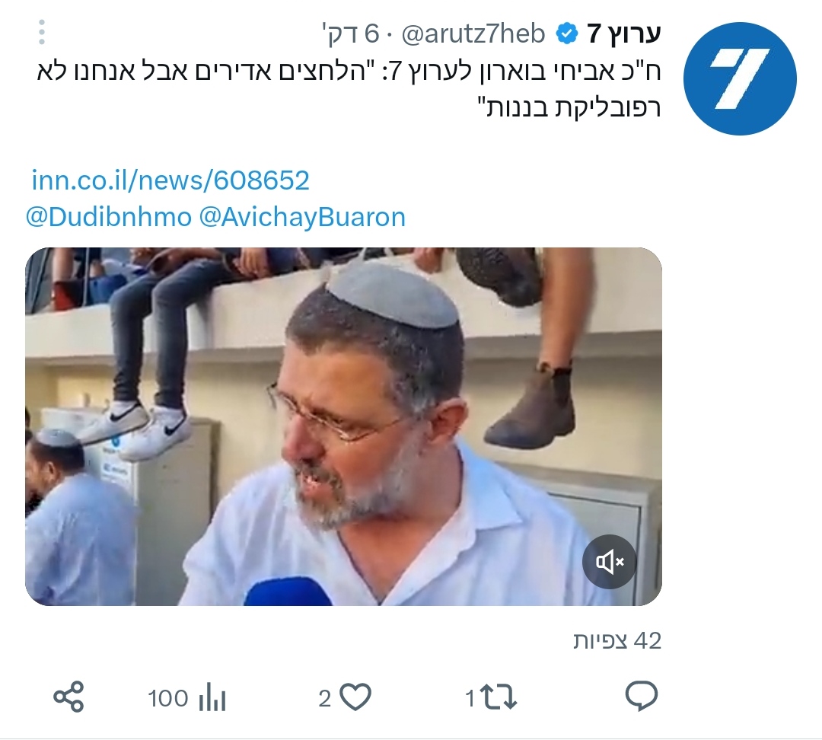The height and width of the screenshot is (740, 822).
Task: Click the 42 צפיות view count
Action: (x=617, y=640)
